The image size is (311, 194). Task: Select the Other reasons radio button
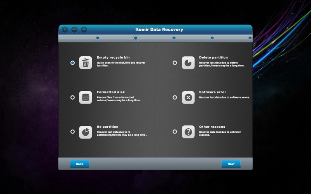click(175, 132)
